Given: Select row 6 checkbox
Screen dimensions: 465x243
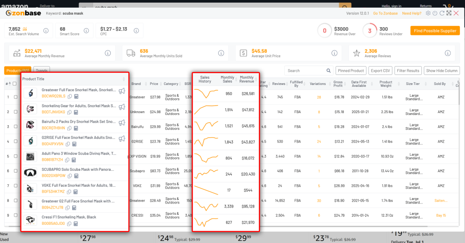Looking at the screenshot, I should point(15,171).
